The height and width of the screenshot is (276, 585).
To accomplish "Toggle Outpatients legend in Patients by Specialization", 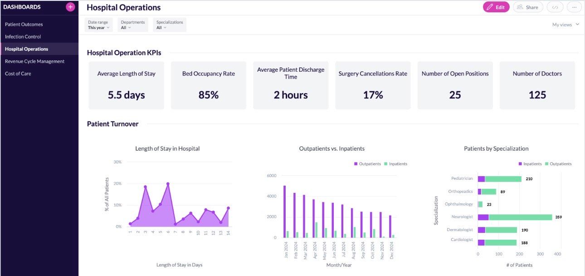I will point(558,164).
